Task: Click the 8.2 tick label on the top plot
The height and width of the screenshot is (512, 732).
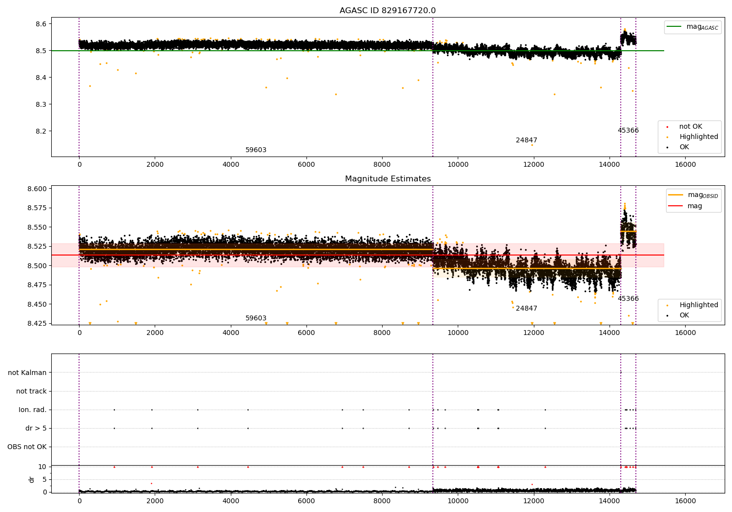Action: [41, 131]
